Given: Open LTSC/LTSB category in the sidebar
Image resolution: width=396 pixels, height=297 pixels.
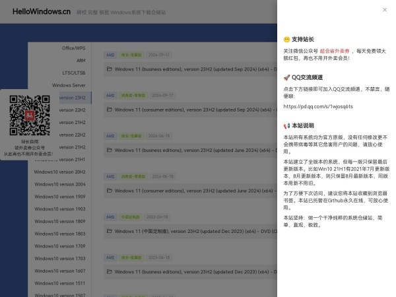Looking at the screenshot, I should click(73, 73).
